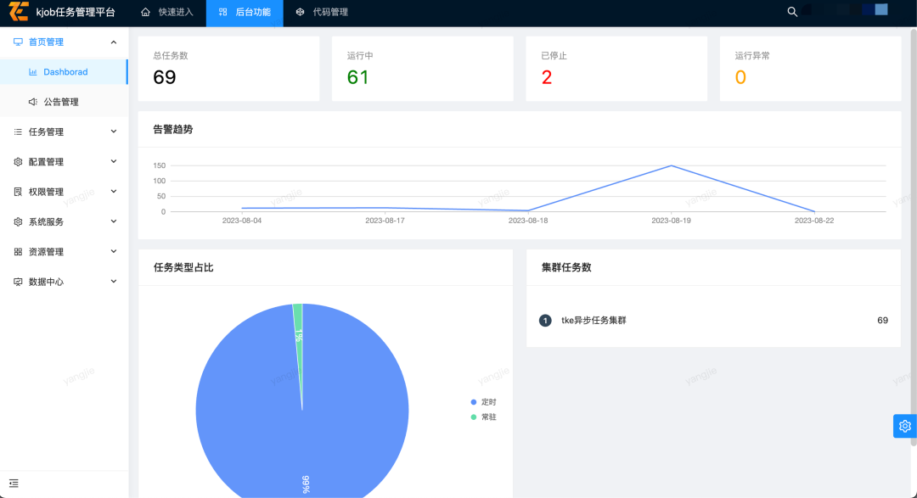Click the megaphone icon beside 公告管理

click(x=33, y=102)
